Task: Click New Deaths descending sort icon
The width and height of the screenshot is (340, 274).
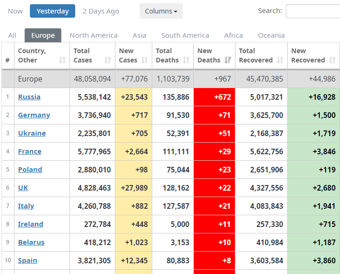Action: pos(227,60)
